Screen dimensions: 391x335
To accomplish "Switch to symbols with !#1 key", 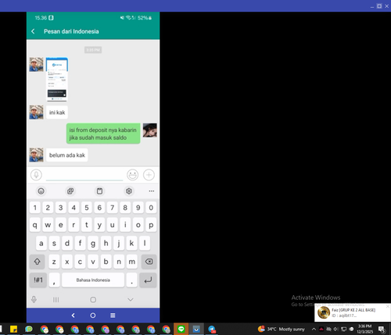I will point(38,280).
